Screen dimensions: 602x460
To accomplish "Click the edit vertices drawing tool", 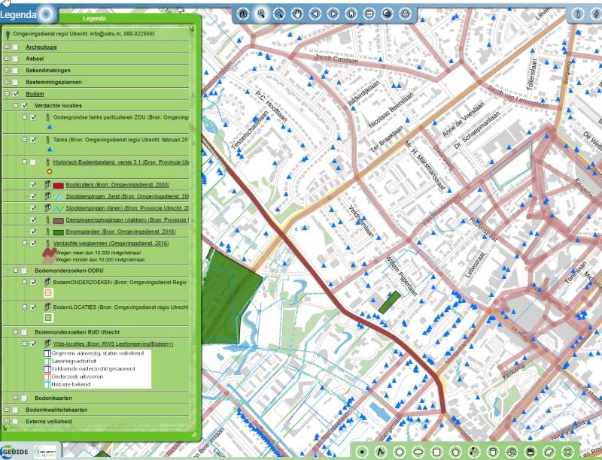I will coord(474,452).
